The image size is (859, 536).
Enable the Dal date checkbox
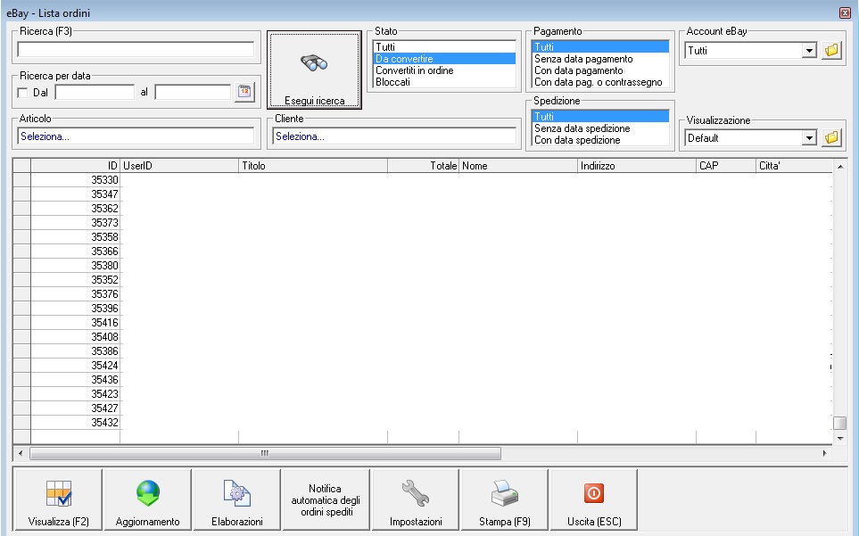coord(22,93)
